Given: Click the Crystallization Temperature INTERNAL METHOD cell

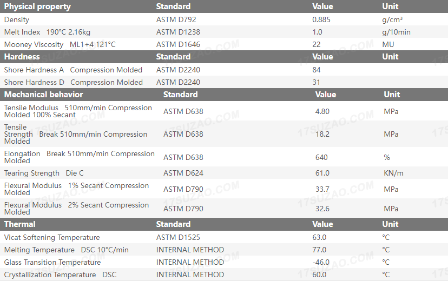Looking at the screenshot, I should coord(190,275).
